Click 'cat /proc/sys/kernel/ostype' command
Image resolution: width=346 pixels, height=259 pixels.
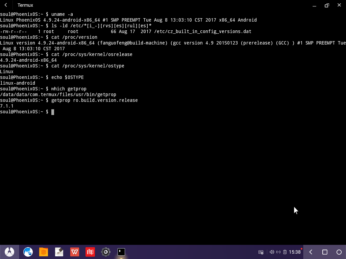tap(88, 66)
